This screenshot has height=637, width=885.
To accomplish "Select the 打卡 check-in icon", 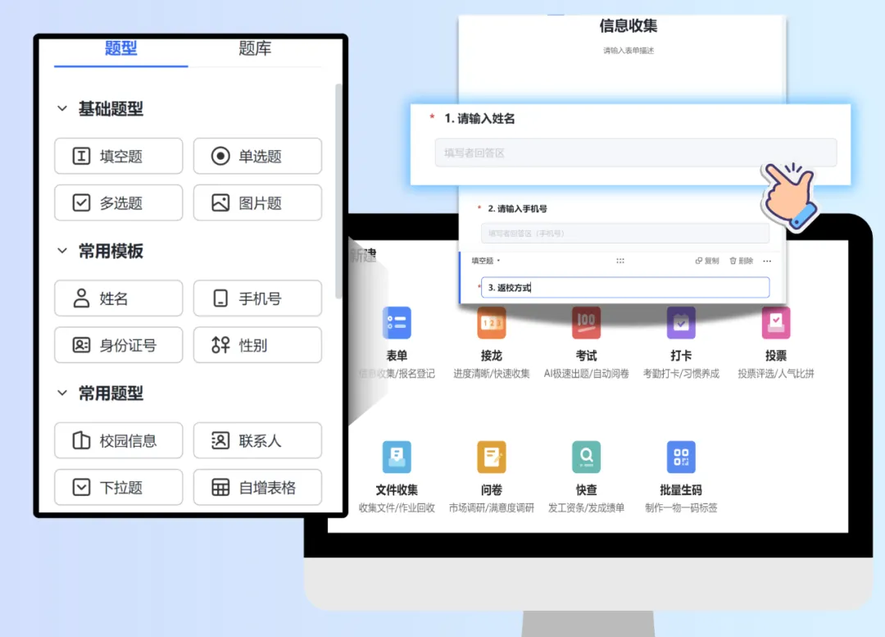I will pos(681,323).
